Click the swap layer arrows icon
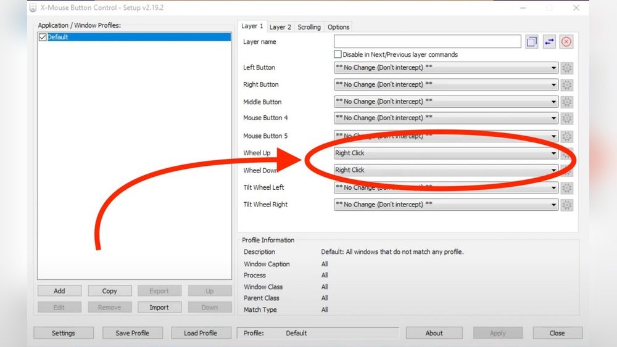This screenshot has height=347, width=617. pos(549,42)
